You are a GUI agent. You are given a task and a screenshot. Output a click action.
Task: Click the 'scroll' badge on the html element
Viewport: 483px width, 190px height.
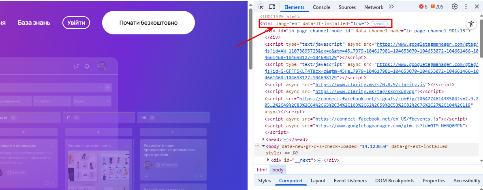378,24
